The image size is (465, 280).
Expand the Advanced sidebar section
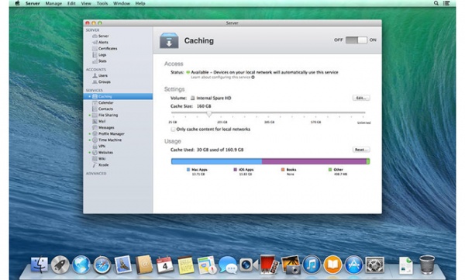96,174
